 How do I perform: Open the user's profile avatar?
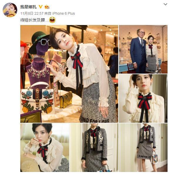pyautogui.click(x=10, y=10)
